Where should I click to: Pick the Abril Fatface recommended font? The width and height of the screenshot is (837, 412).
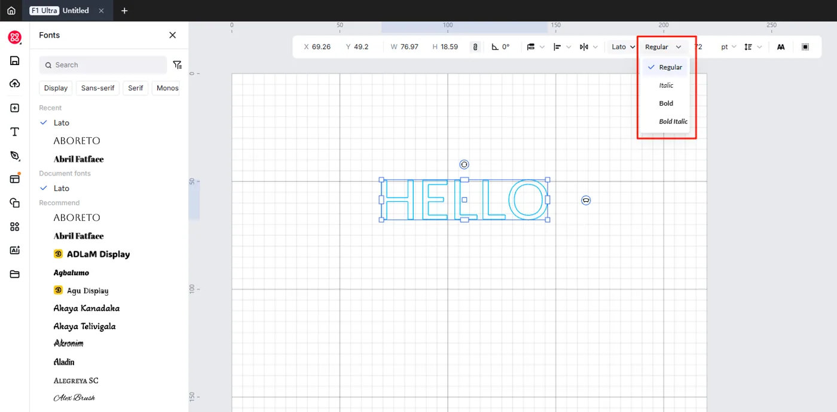(79, 236)
